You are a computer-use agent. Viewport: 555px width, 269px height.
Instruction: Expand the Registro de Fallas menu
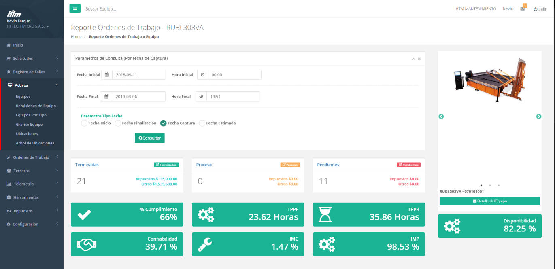[x=32, y=72]
